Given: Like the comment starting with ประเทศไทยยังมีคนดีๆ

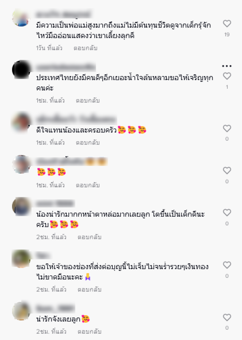Looking at the screenshot, I should pos(227,76).
